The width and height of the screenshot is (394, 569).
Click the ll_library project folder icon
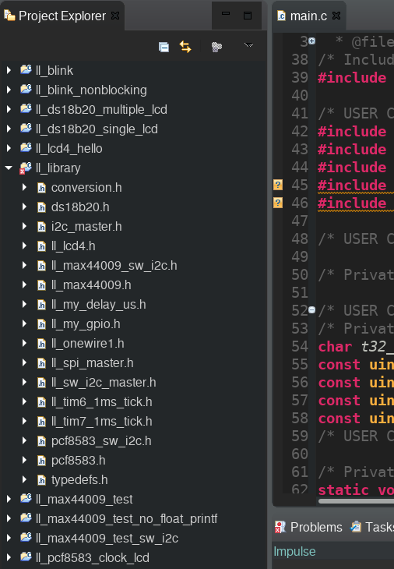pos(26,168)
